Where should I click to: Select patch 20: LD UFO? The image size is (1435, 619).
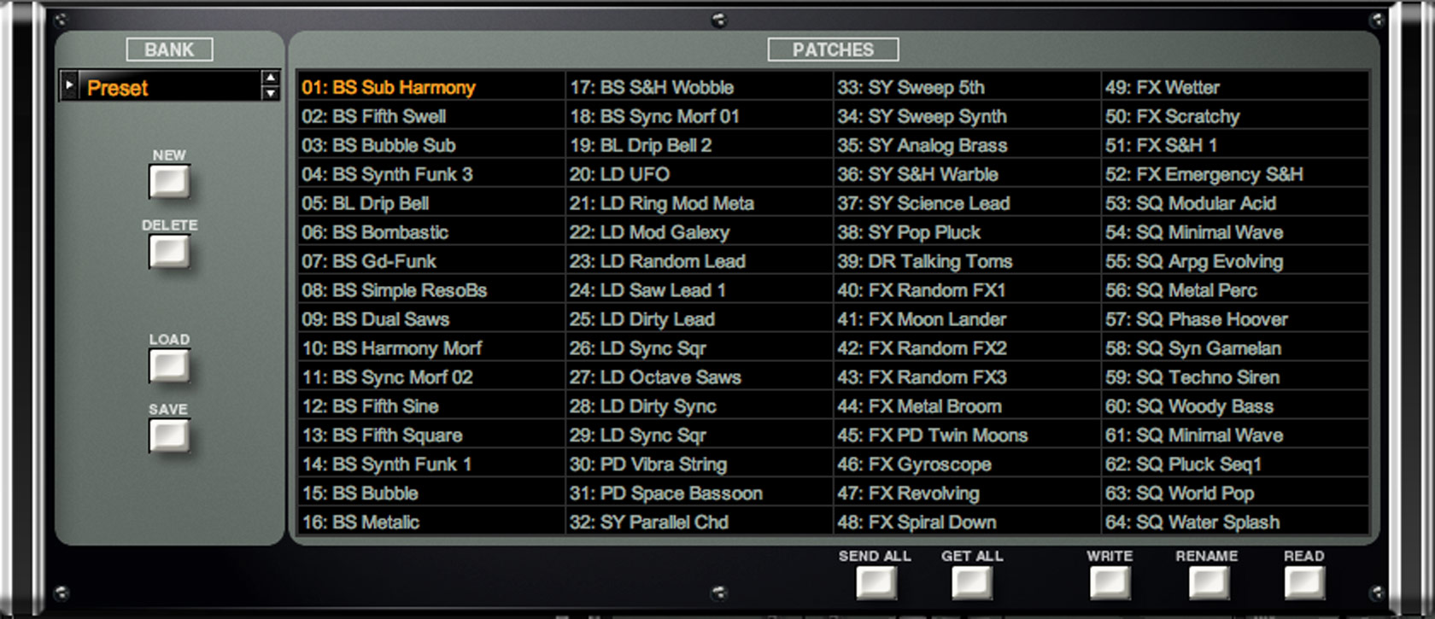pos(700,174)
